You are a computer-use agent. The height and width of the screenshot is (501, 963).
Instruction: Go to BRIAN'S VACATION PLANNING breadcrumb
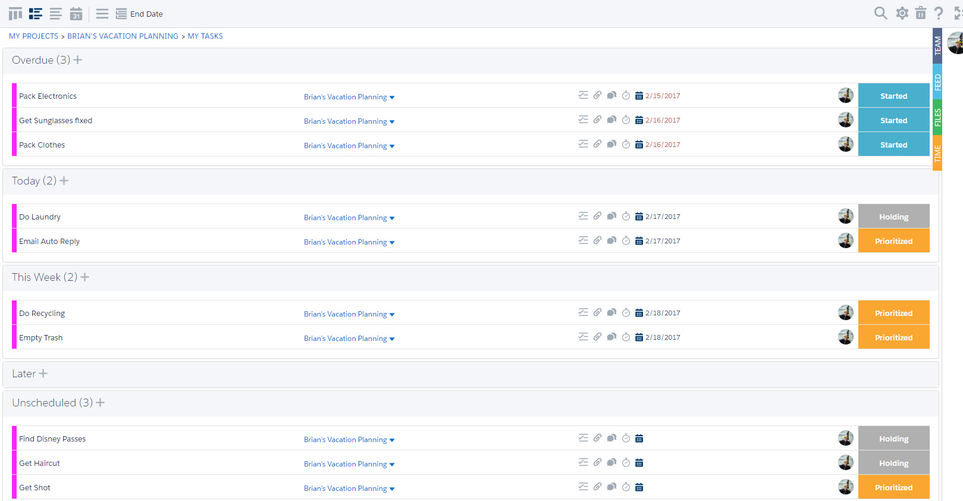[x=123, y=36]
